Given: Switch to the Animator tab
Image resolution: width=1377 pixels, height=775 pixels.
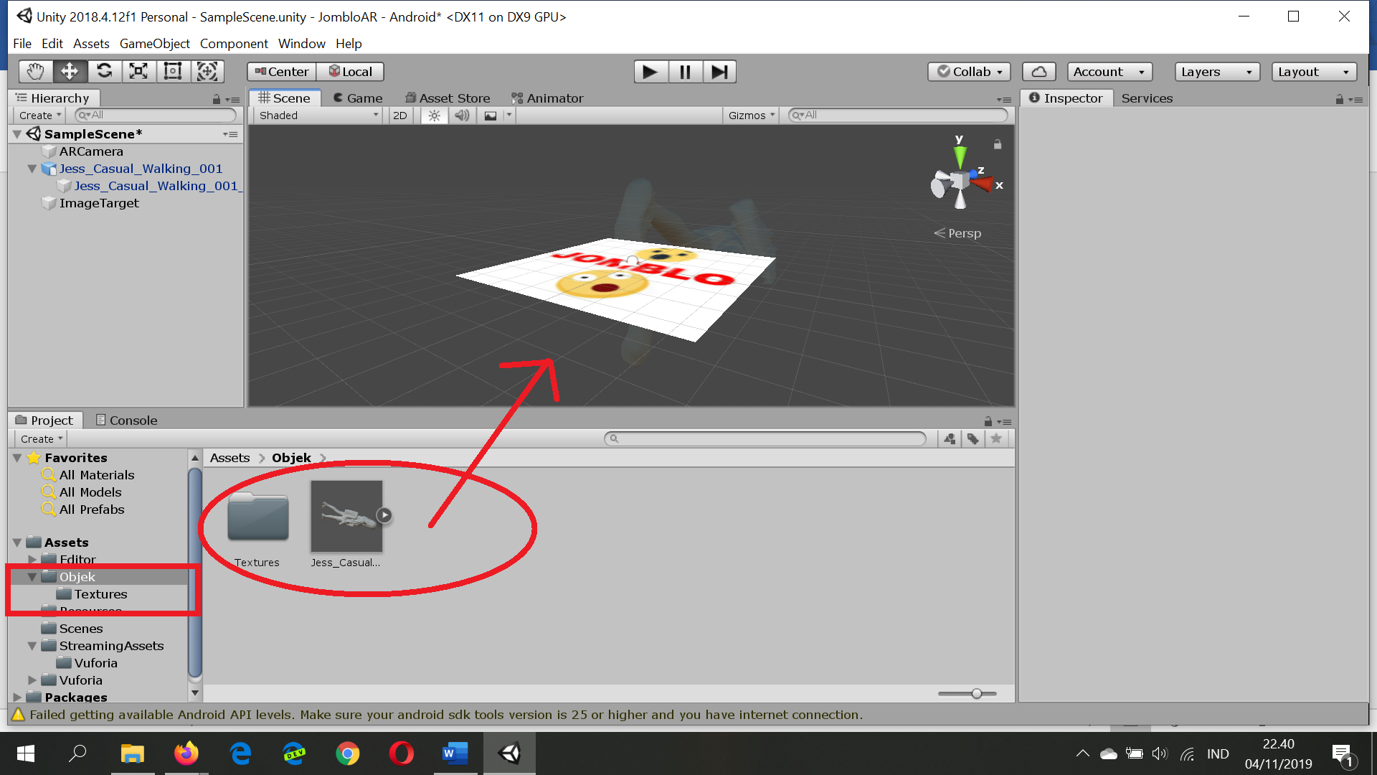Looking at the screenshot, I should pos(547,98).
